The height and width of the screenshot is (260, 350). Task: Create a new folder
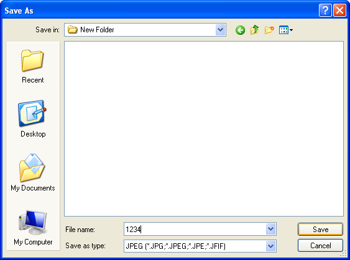(269, 30)
